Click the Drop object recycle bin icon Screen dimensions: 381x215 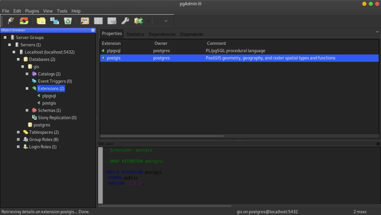pyautogui.click(x=68, y=21)
